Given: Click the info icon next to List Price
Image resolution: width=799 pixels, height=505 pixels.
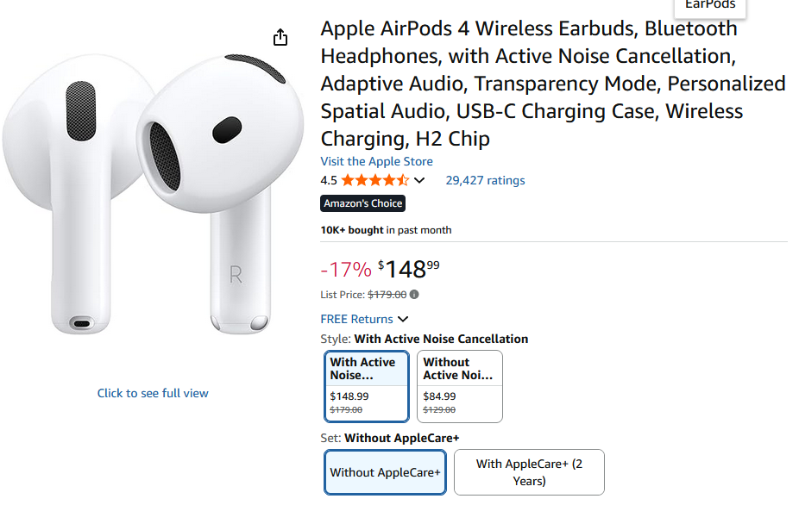Looking at the screenshot, I should click(414, 295).
